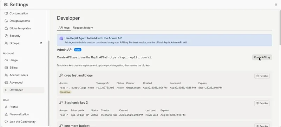Click the Customization book icon
This screenshot has width=281, height=127.
(x=6, y=13)
